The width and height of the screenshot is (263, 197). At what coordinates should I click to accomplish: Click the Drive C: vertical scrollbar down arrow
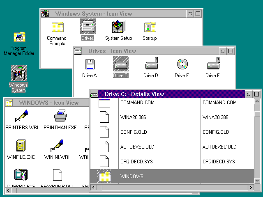[x=257, y=180]
